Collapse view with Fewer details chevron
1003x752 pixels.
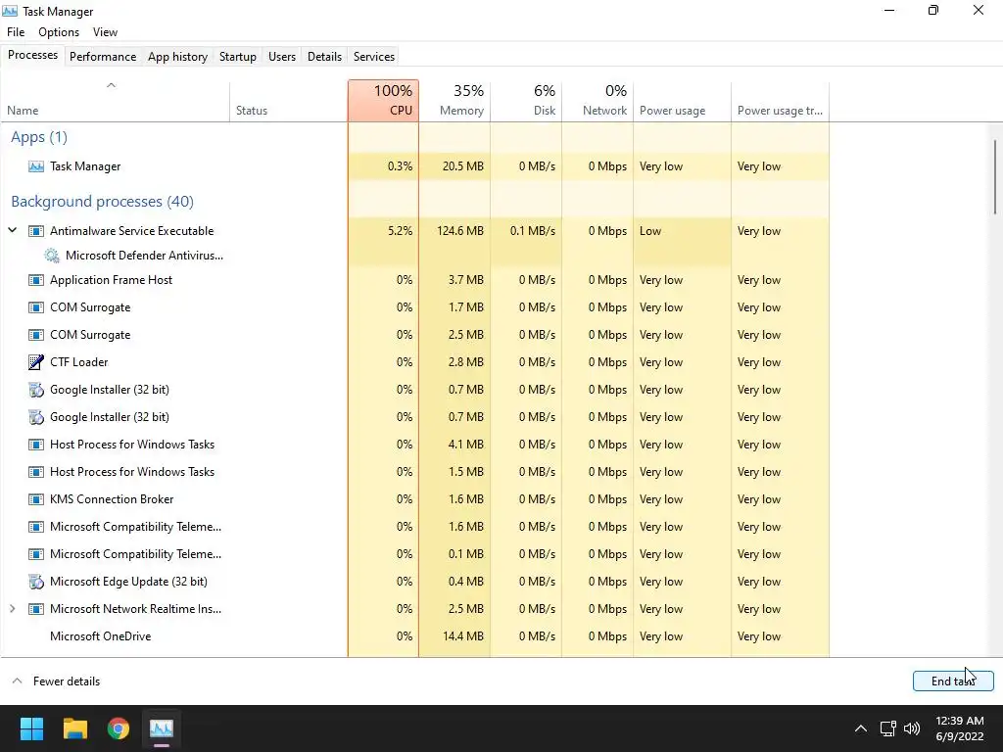tap(18, 681)
